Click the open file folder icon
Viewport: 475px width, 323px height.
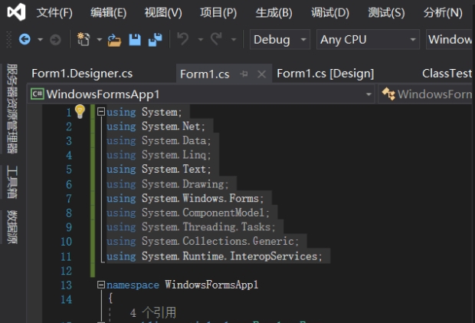[114, 40]
